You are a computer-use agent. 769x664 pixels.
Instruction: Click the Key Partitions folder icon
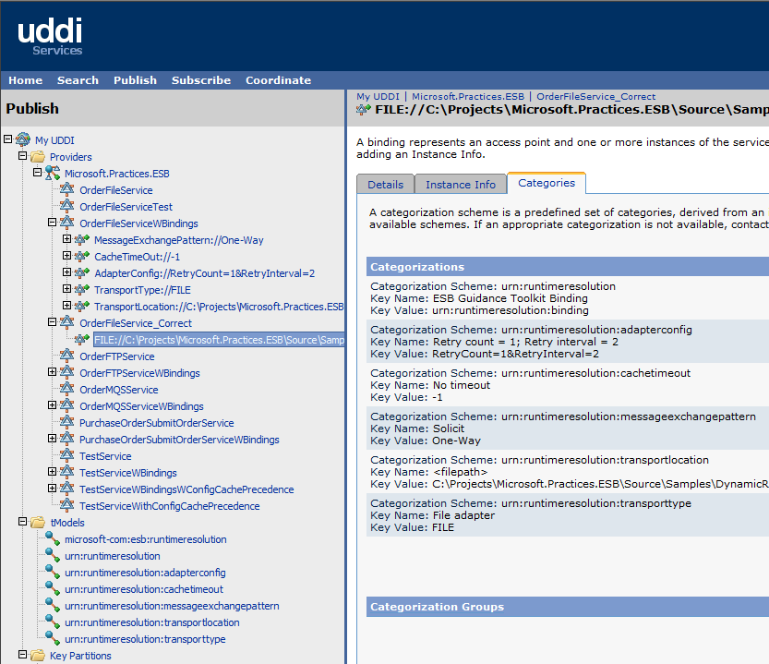pyautogui.click(x=38, y=656)
